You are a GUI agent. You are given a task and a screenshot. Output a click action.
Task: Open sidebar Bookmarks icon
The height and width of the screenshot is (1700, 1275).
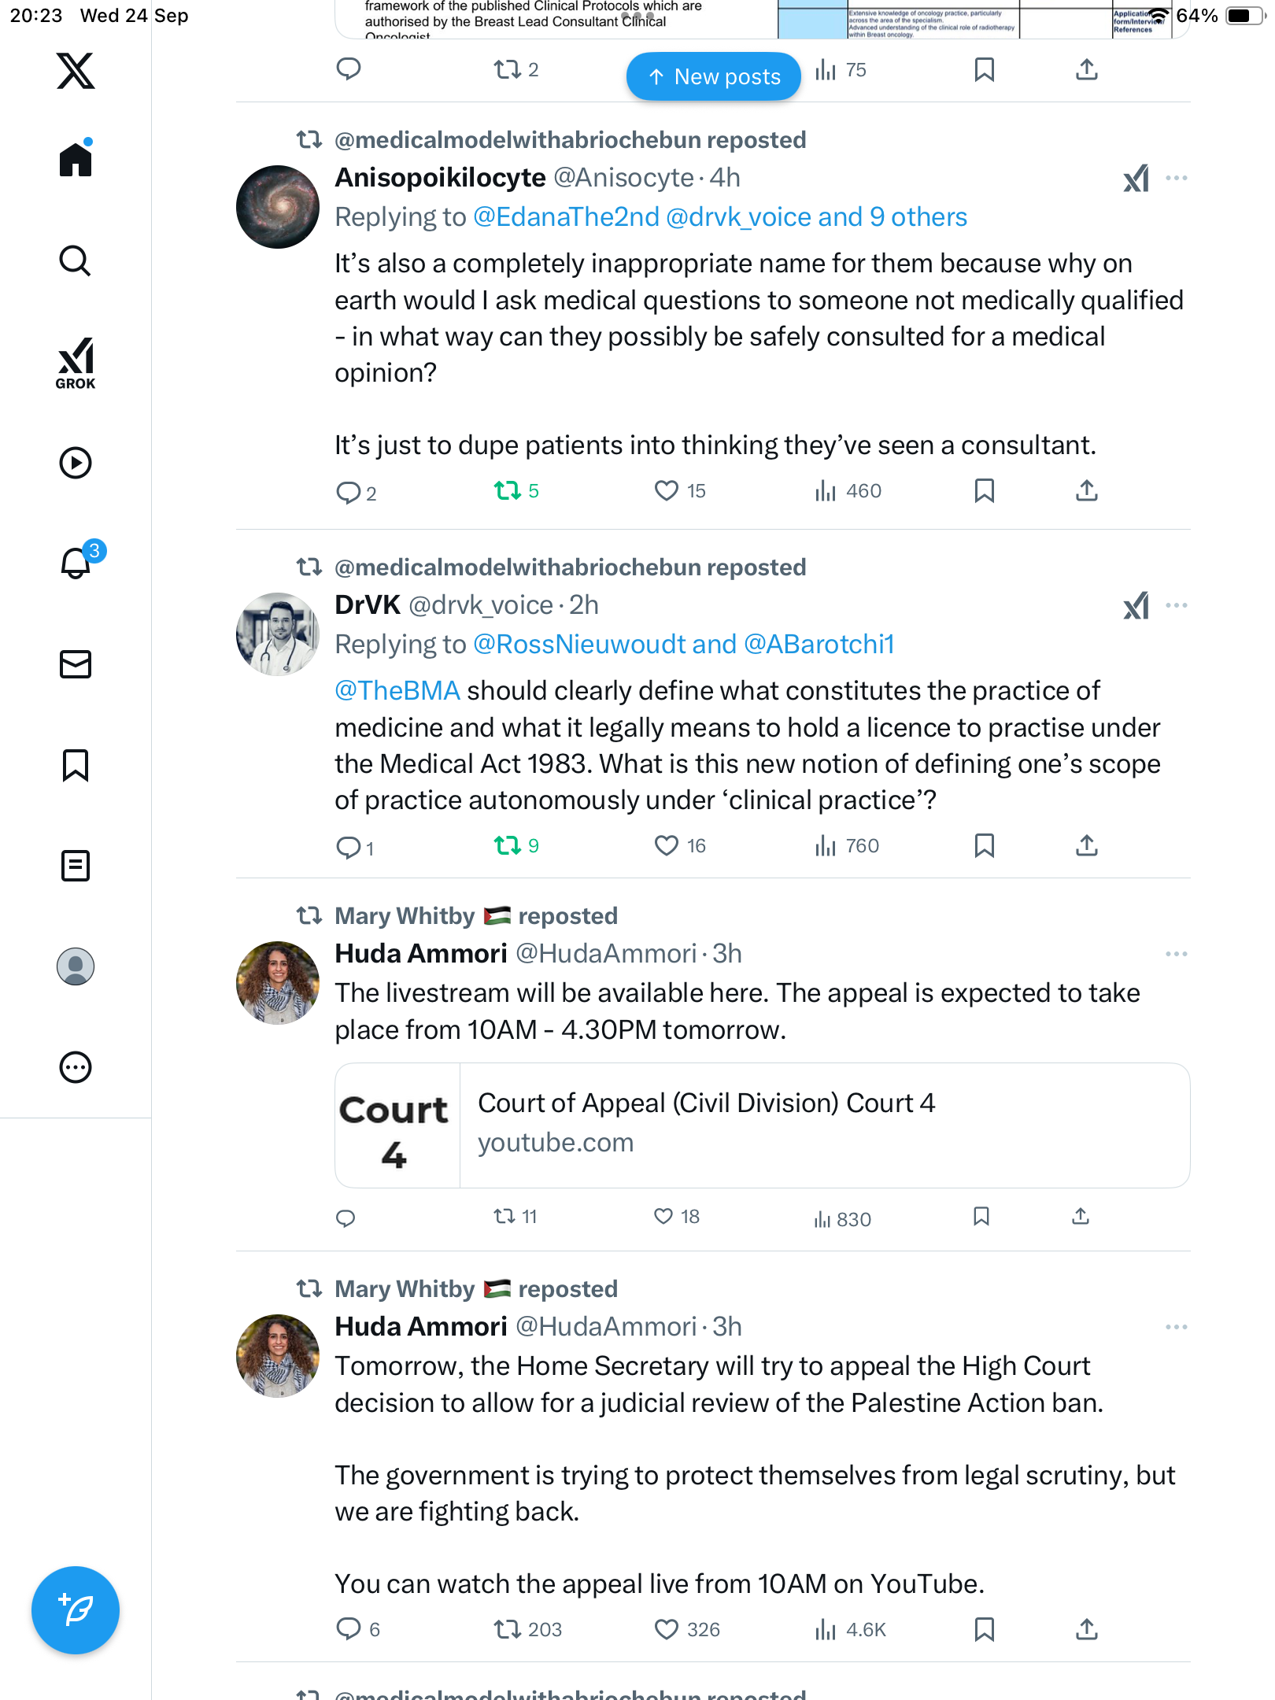pyautogui.click(x=76, y=765)
